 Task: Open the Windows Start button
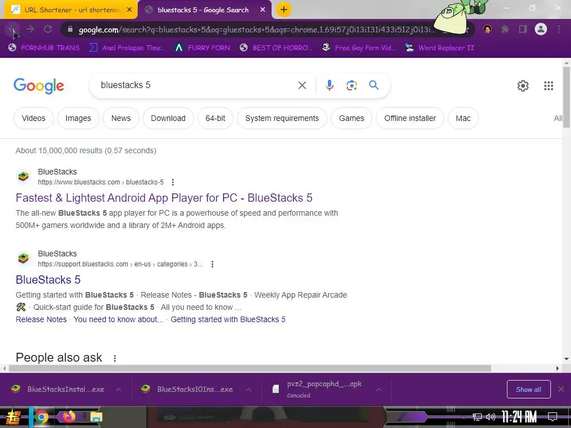[x=13, y=417]
